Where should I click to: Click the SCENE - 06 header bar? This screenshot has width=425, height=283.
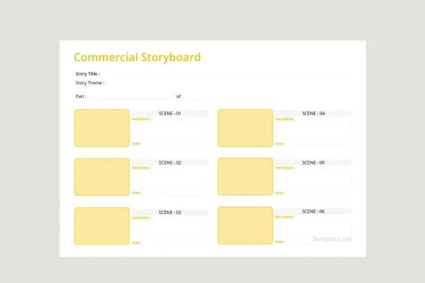[x=313, y=212]
